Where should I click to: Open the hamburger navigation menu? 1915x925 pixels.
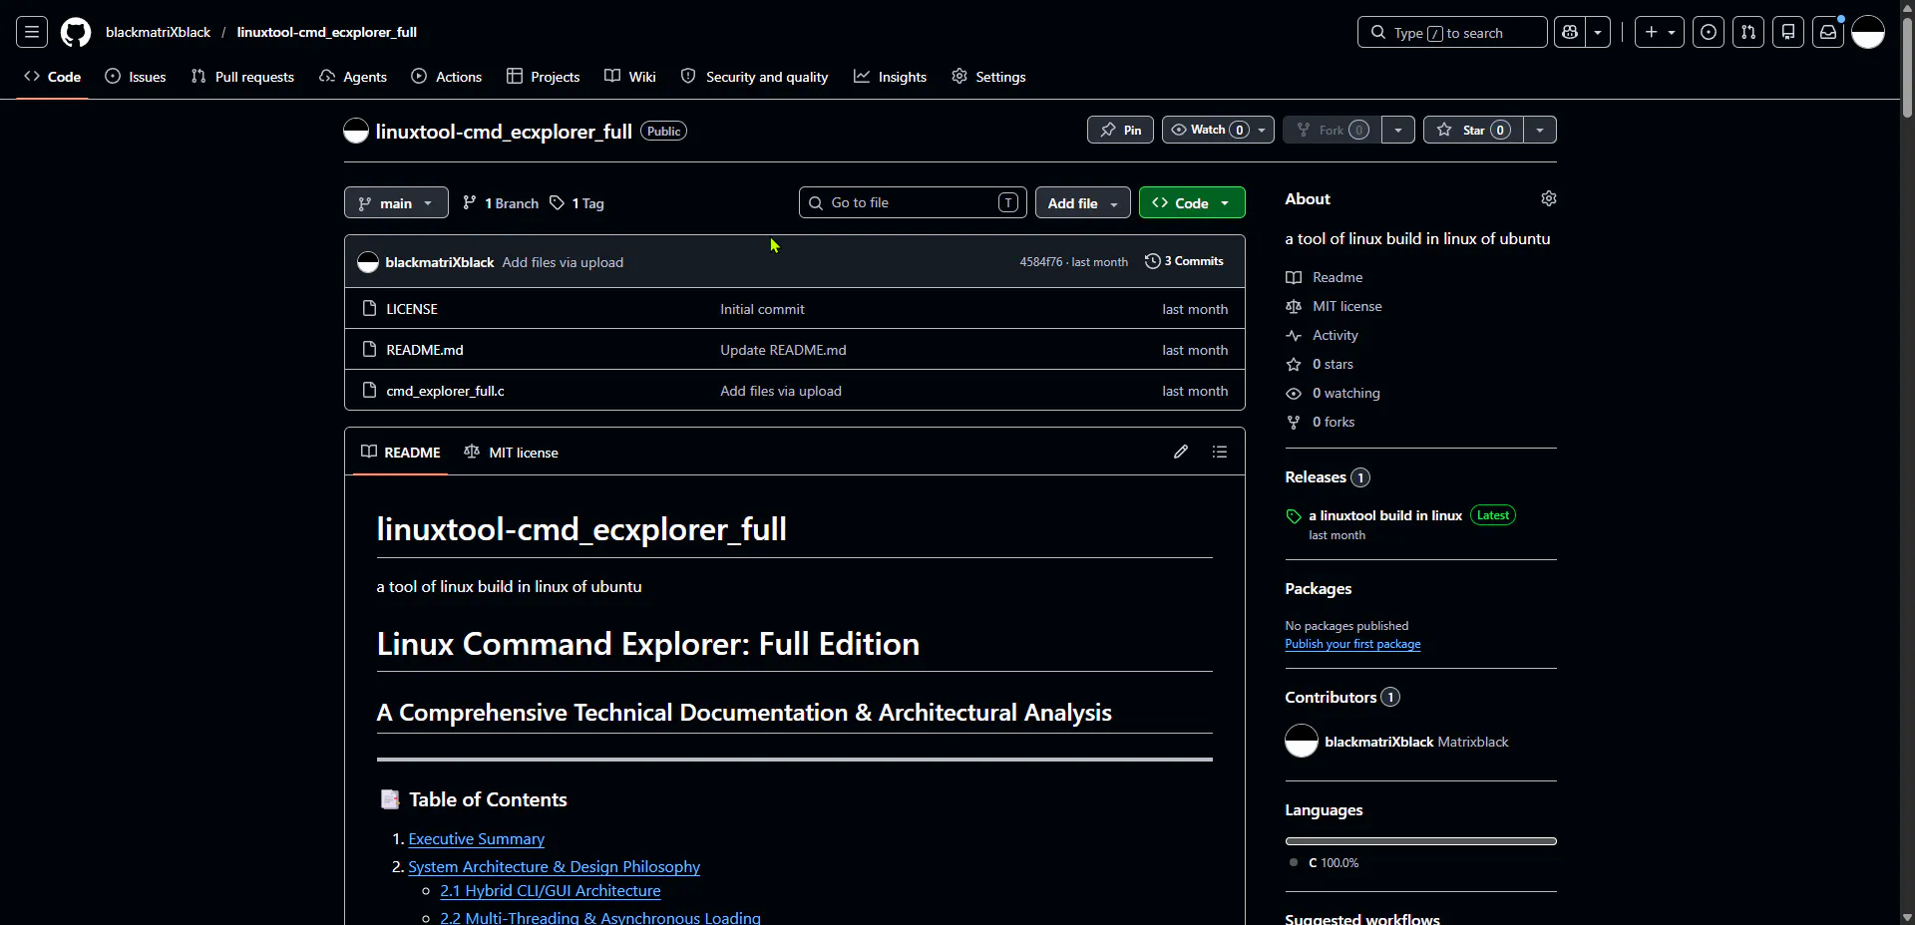(32, 32)
